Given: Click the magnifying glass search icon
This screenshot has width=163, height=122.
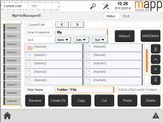Looking at the screenshot, I should pyautogui.click(x=93, y=6).
